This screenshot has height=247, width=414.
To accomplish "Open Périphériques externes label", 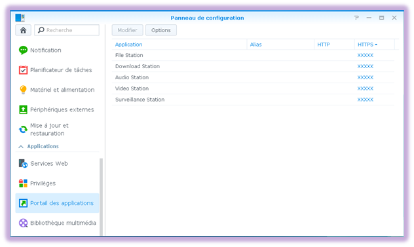I will pyautogui.click(x=62, y=109).
